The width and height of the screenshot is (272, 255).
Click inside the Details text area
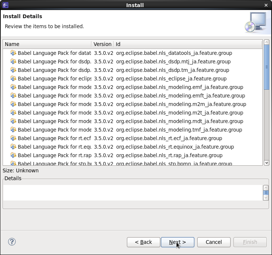tap(133, 193)
